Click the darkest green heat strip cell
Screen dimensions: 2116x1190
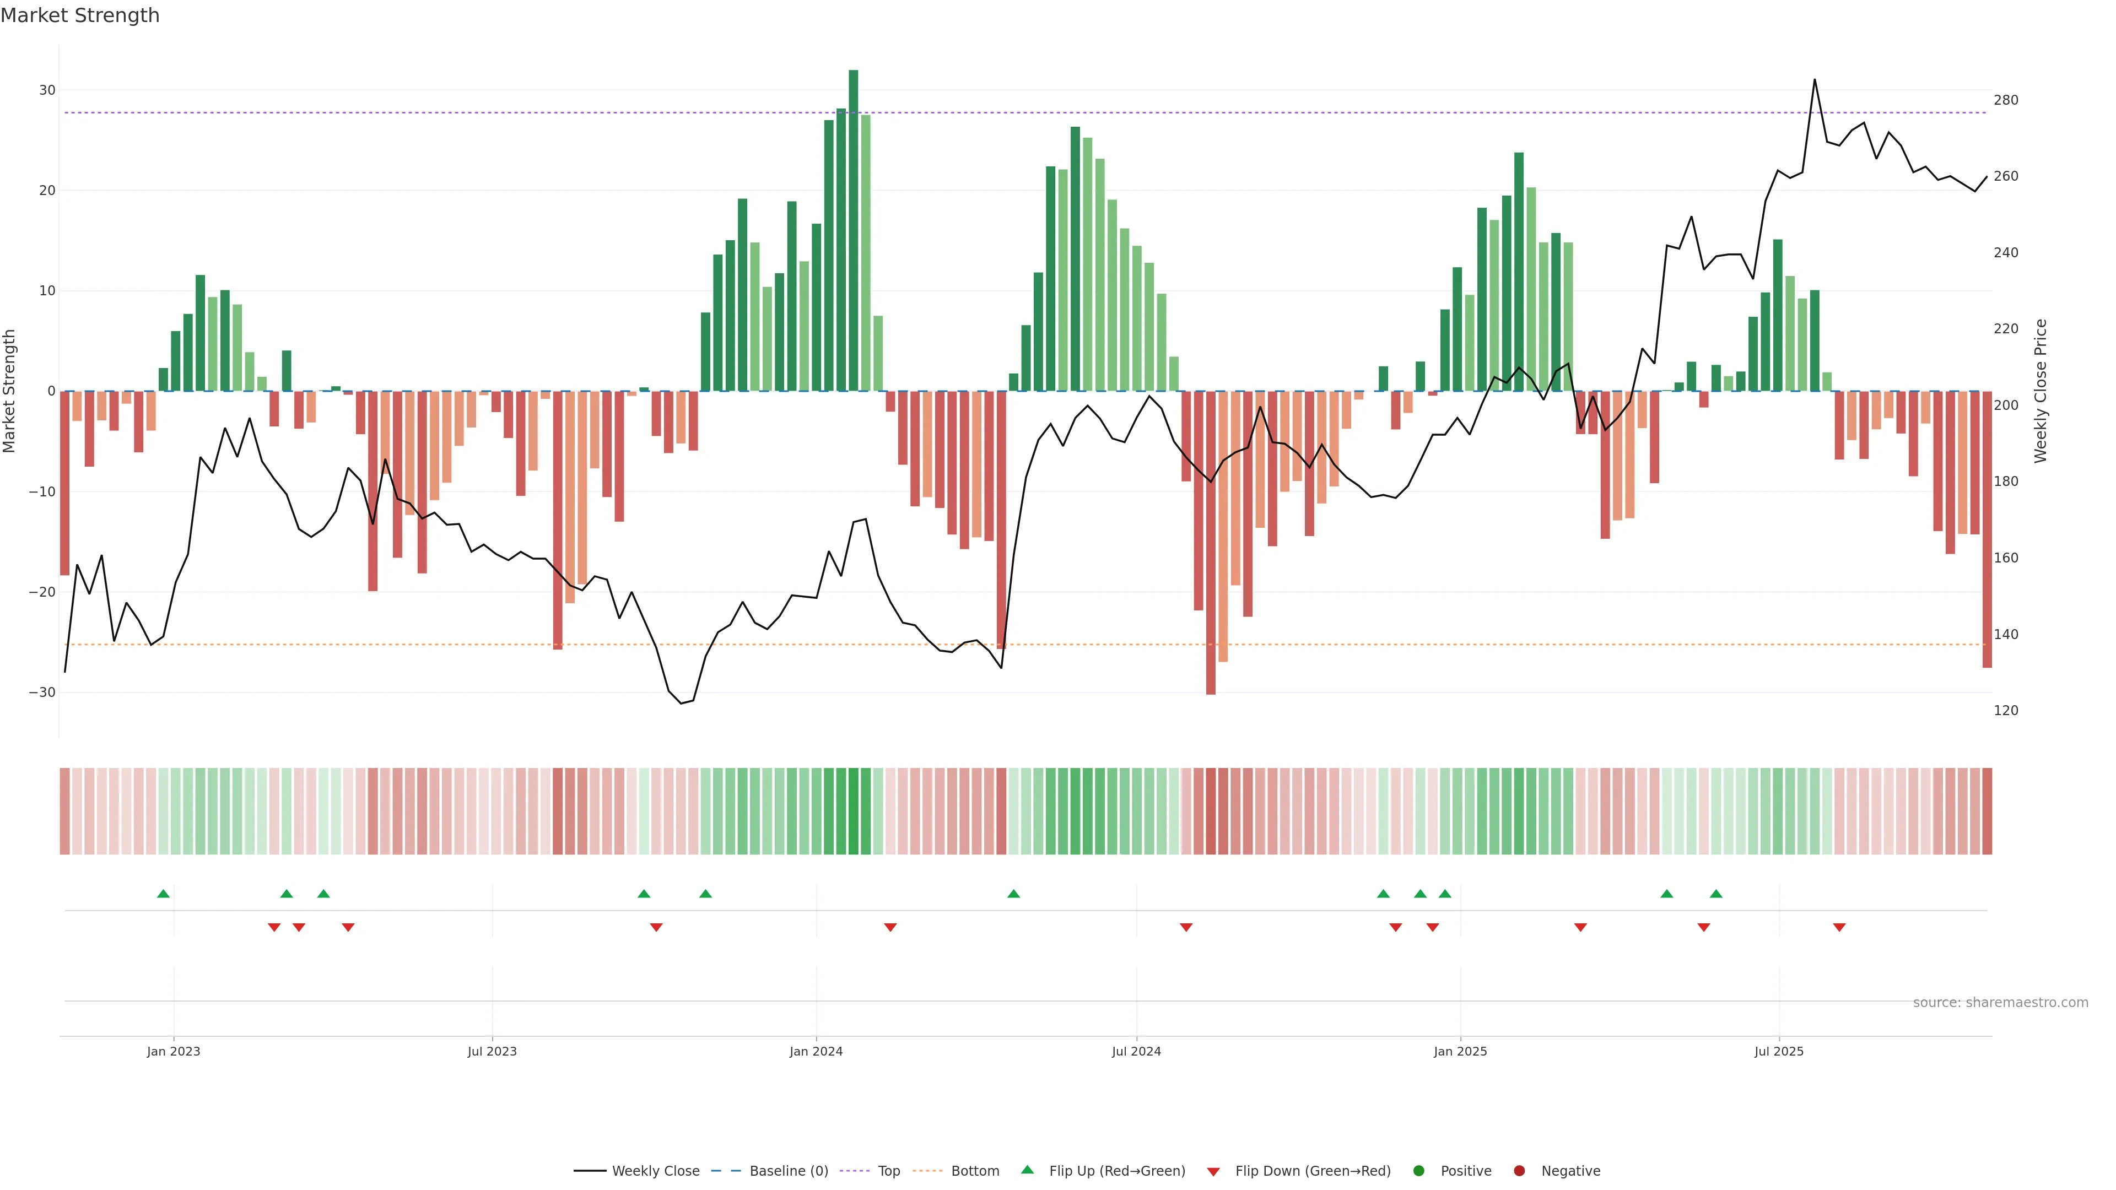point(854,810)
